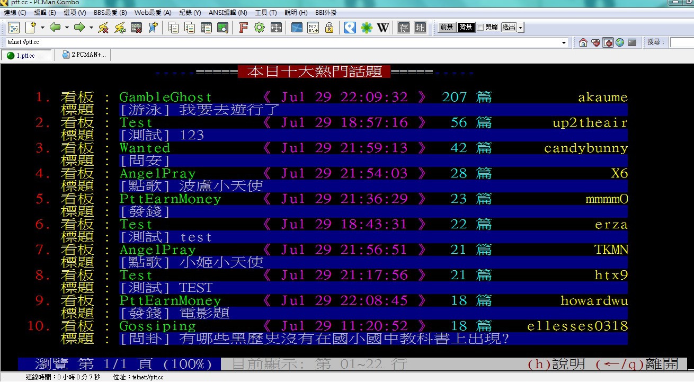Pick the 前景 foreground color swatch
Image resolution: width=694 pixels, height=382 pixels.
click(447, 28)
